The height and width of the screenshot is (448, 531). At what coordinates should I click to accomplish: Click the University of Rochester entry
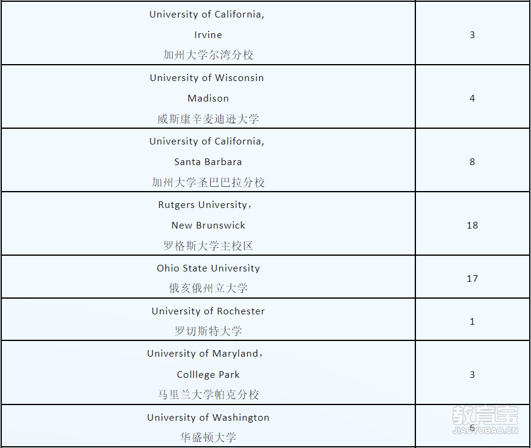point(208,311)
